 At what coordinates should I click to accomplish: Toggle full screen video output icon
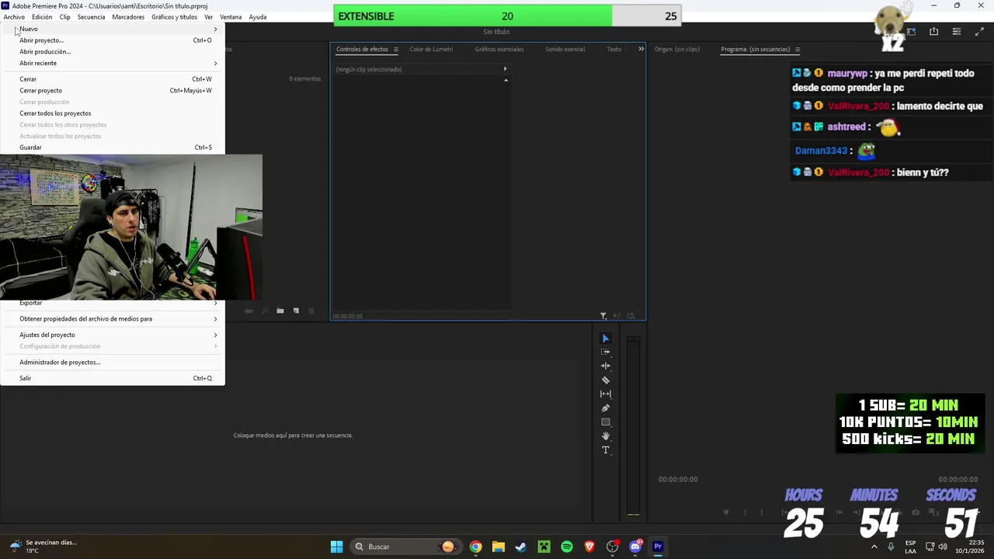(979, 32)
